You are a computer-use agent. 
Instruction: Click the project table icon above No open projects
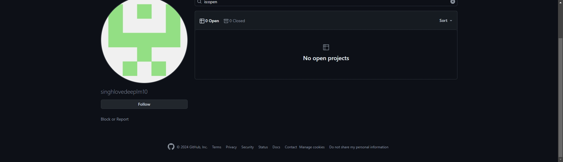point(326,47)
